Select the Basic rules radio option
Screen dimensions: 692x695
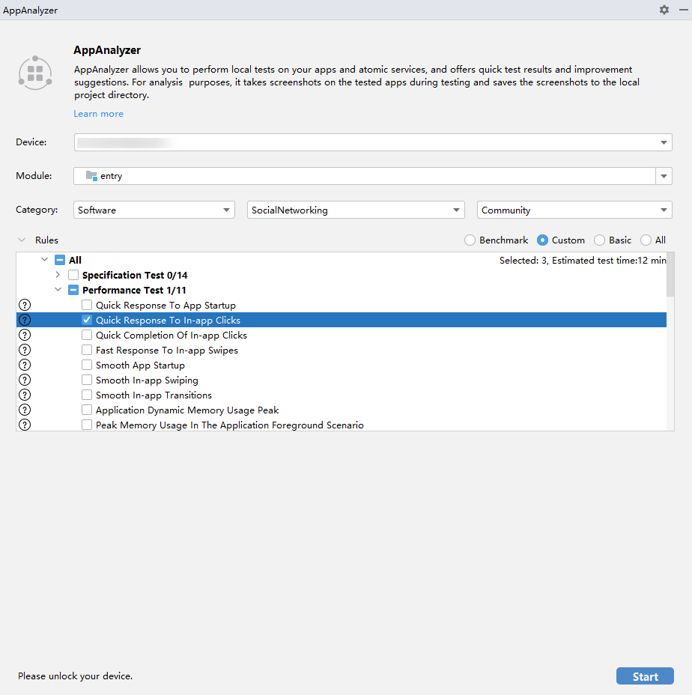coord(599,240)
